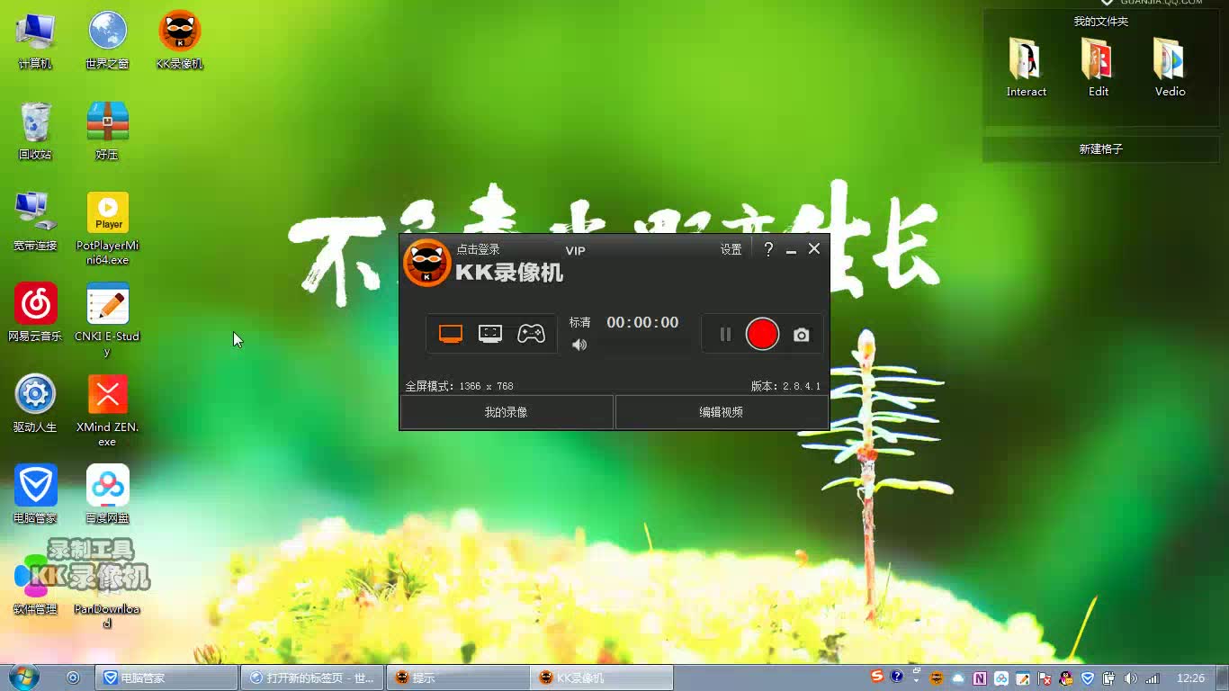
Task: Click the 我的文件夹 panel title
Action: pyautogui.click(x=1101, y=22)
